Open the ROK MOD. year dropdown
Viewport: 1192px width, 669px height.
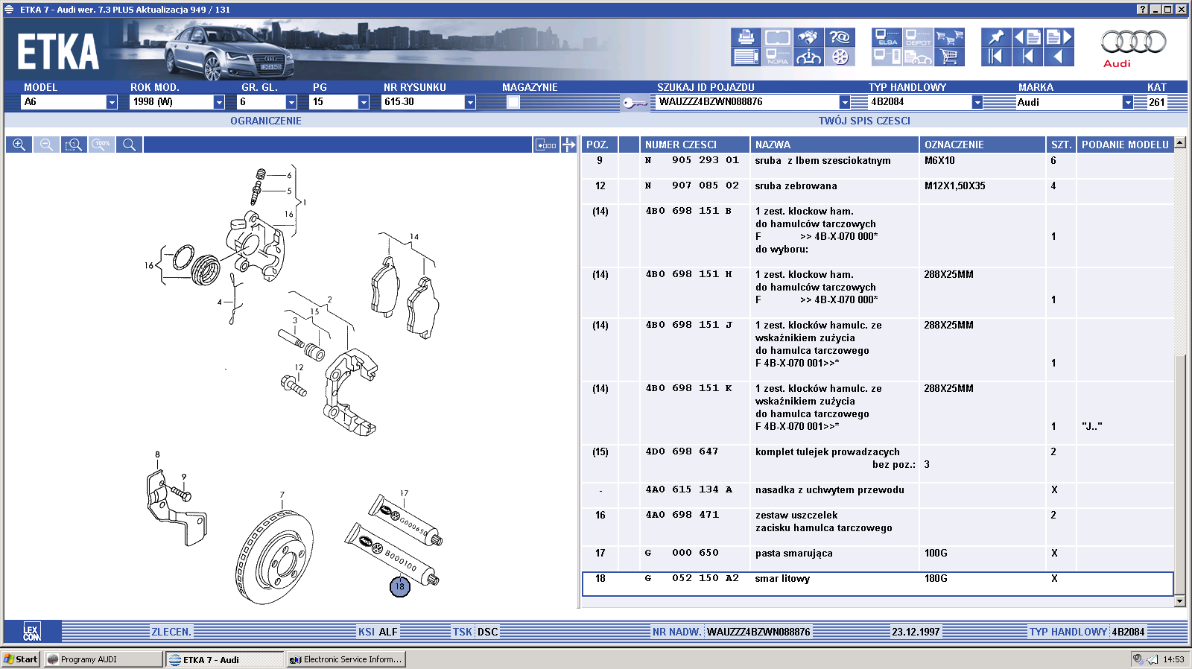(219, 102)
